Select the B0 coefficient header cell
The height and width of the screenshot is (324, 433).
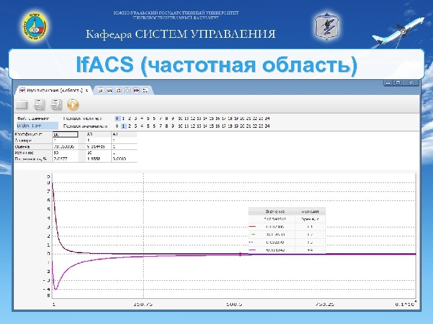pyautogui.click(x=66, y=134)
